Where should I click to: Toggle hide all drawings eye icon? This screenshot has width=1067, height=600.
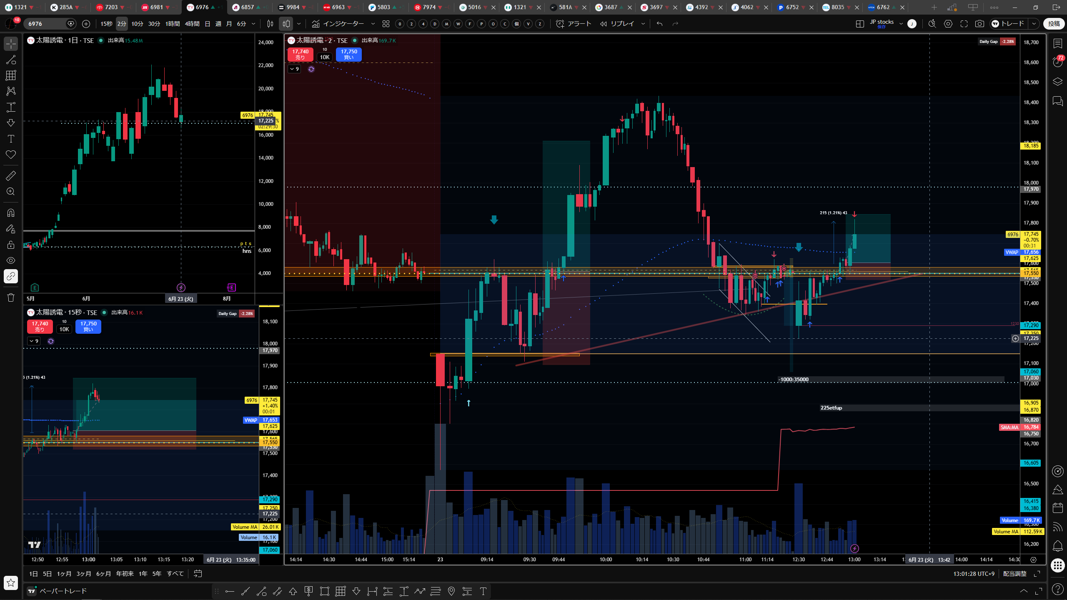(11, 260)
